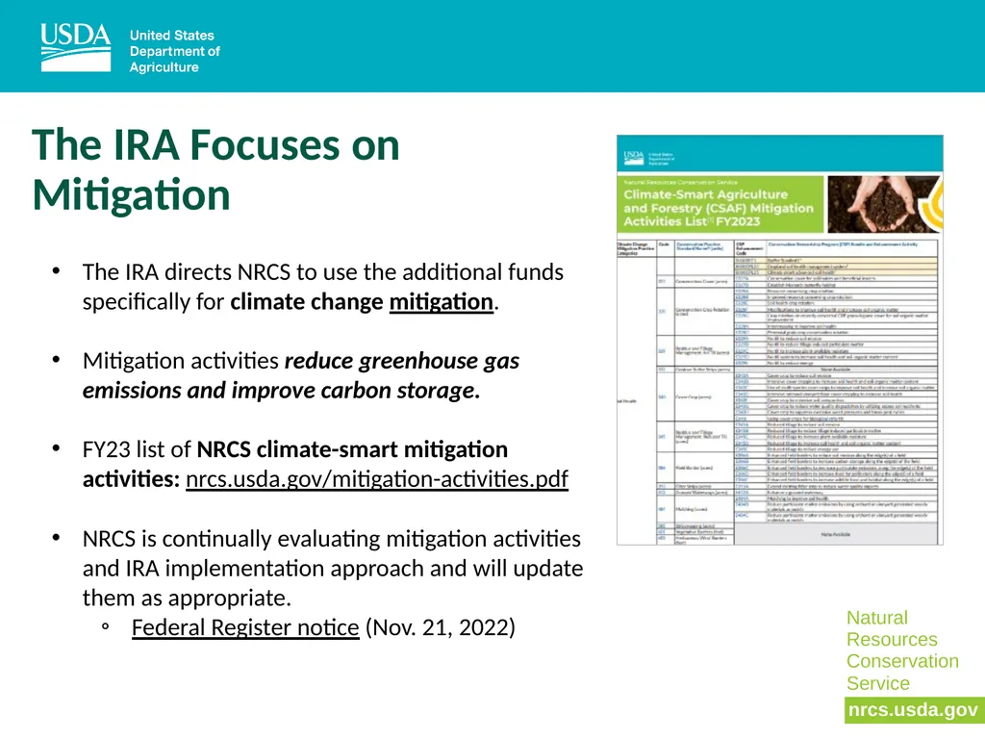Screen dimensions: 985x739
Task: Open the Federal Register notice link
Action: (245, 627)
